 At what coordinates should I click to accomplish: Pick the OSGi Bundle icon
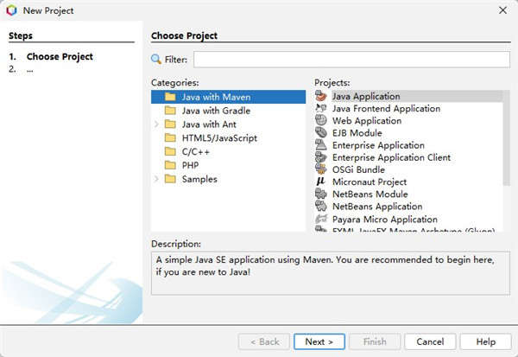click(321, 170)
